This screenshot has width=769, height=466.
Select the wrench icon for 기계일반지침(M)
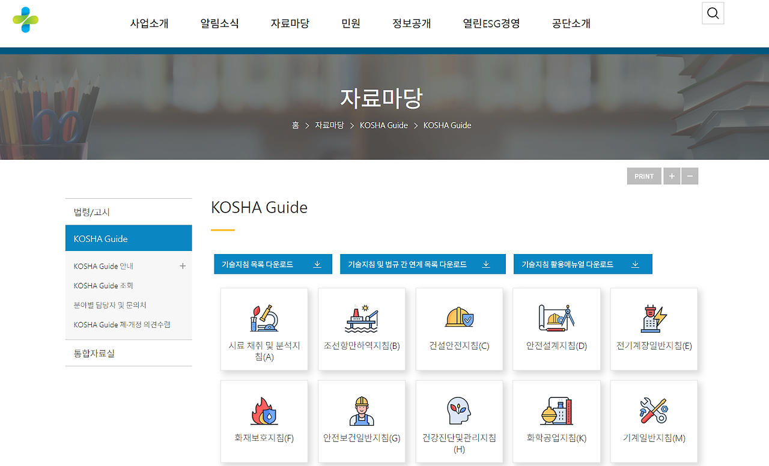click(654, 410)
